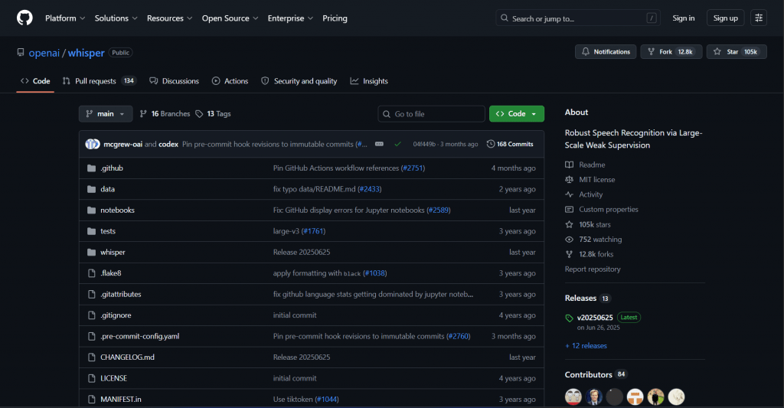Click the Sign in link
The width and height of the screenshot is (784, 408).
(684, 18)
